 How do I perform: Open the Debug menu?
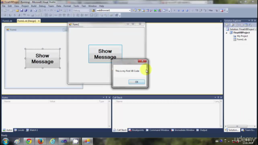[42, 6]
